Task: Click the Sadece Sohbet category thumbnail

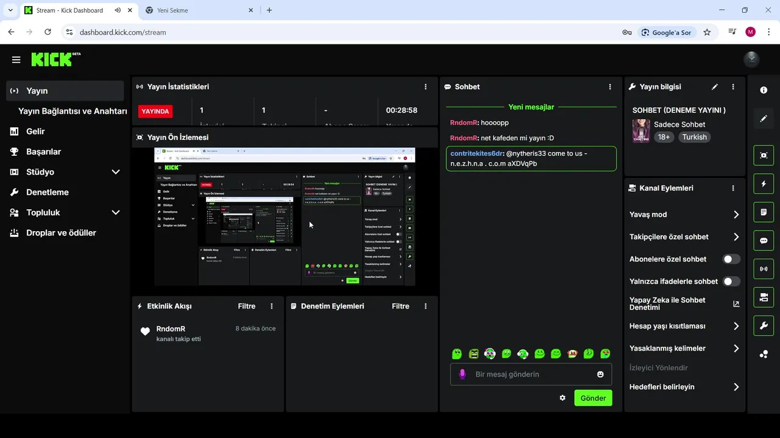Action: tap(641, 131)
